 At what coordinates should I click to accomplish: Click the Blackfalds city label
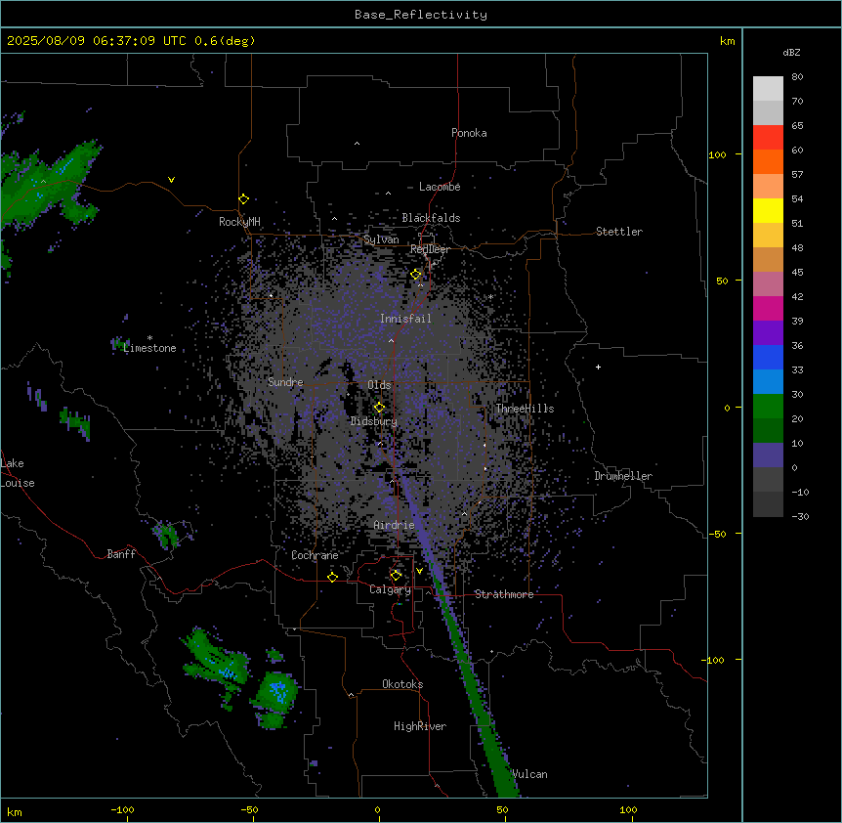(x=431, y=218)
